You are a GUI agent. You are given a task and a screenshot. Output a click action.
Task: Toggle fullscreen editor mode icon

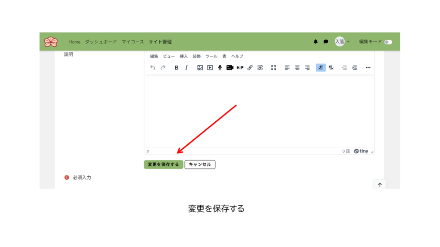coord(274,68)
